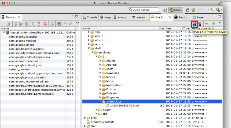This screenshot has height=128, width=231.
Task: Collapse the innotek_gmbh-virtualbox device node
Action: click(x=4, y=33)
